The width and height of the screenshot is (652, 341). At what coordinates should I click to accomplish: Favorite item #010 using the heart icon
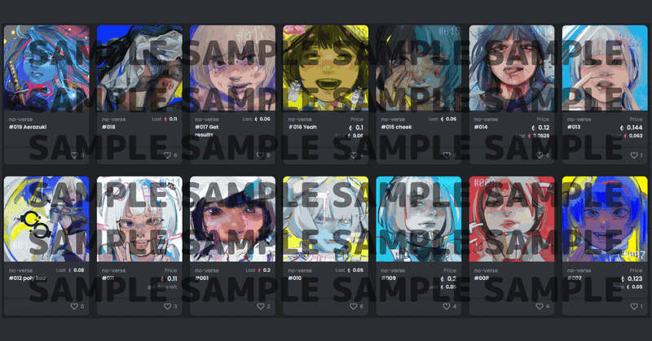coord(354,306)
